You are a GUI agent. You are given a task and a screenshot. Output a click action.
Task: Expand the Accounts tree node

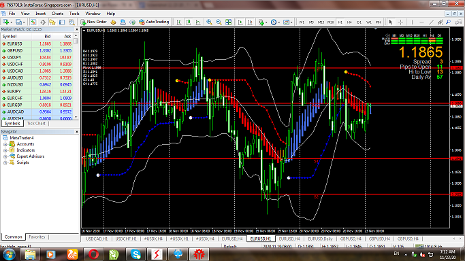pos(5,144)
